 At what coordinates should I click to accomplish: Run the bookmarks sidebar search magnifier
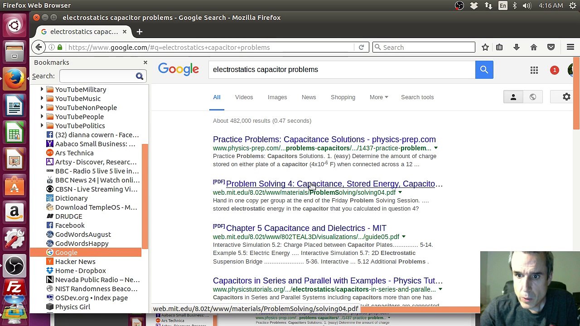pyautogui.click(x=140, y=76)
